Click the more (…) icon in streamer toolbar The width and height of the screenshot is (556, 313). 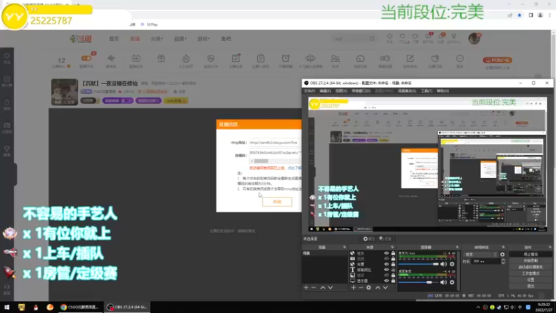(x=460, y=58)
